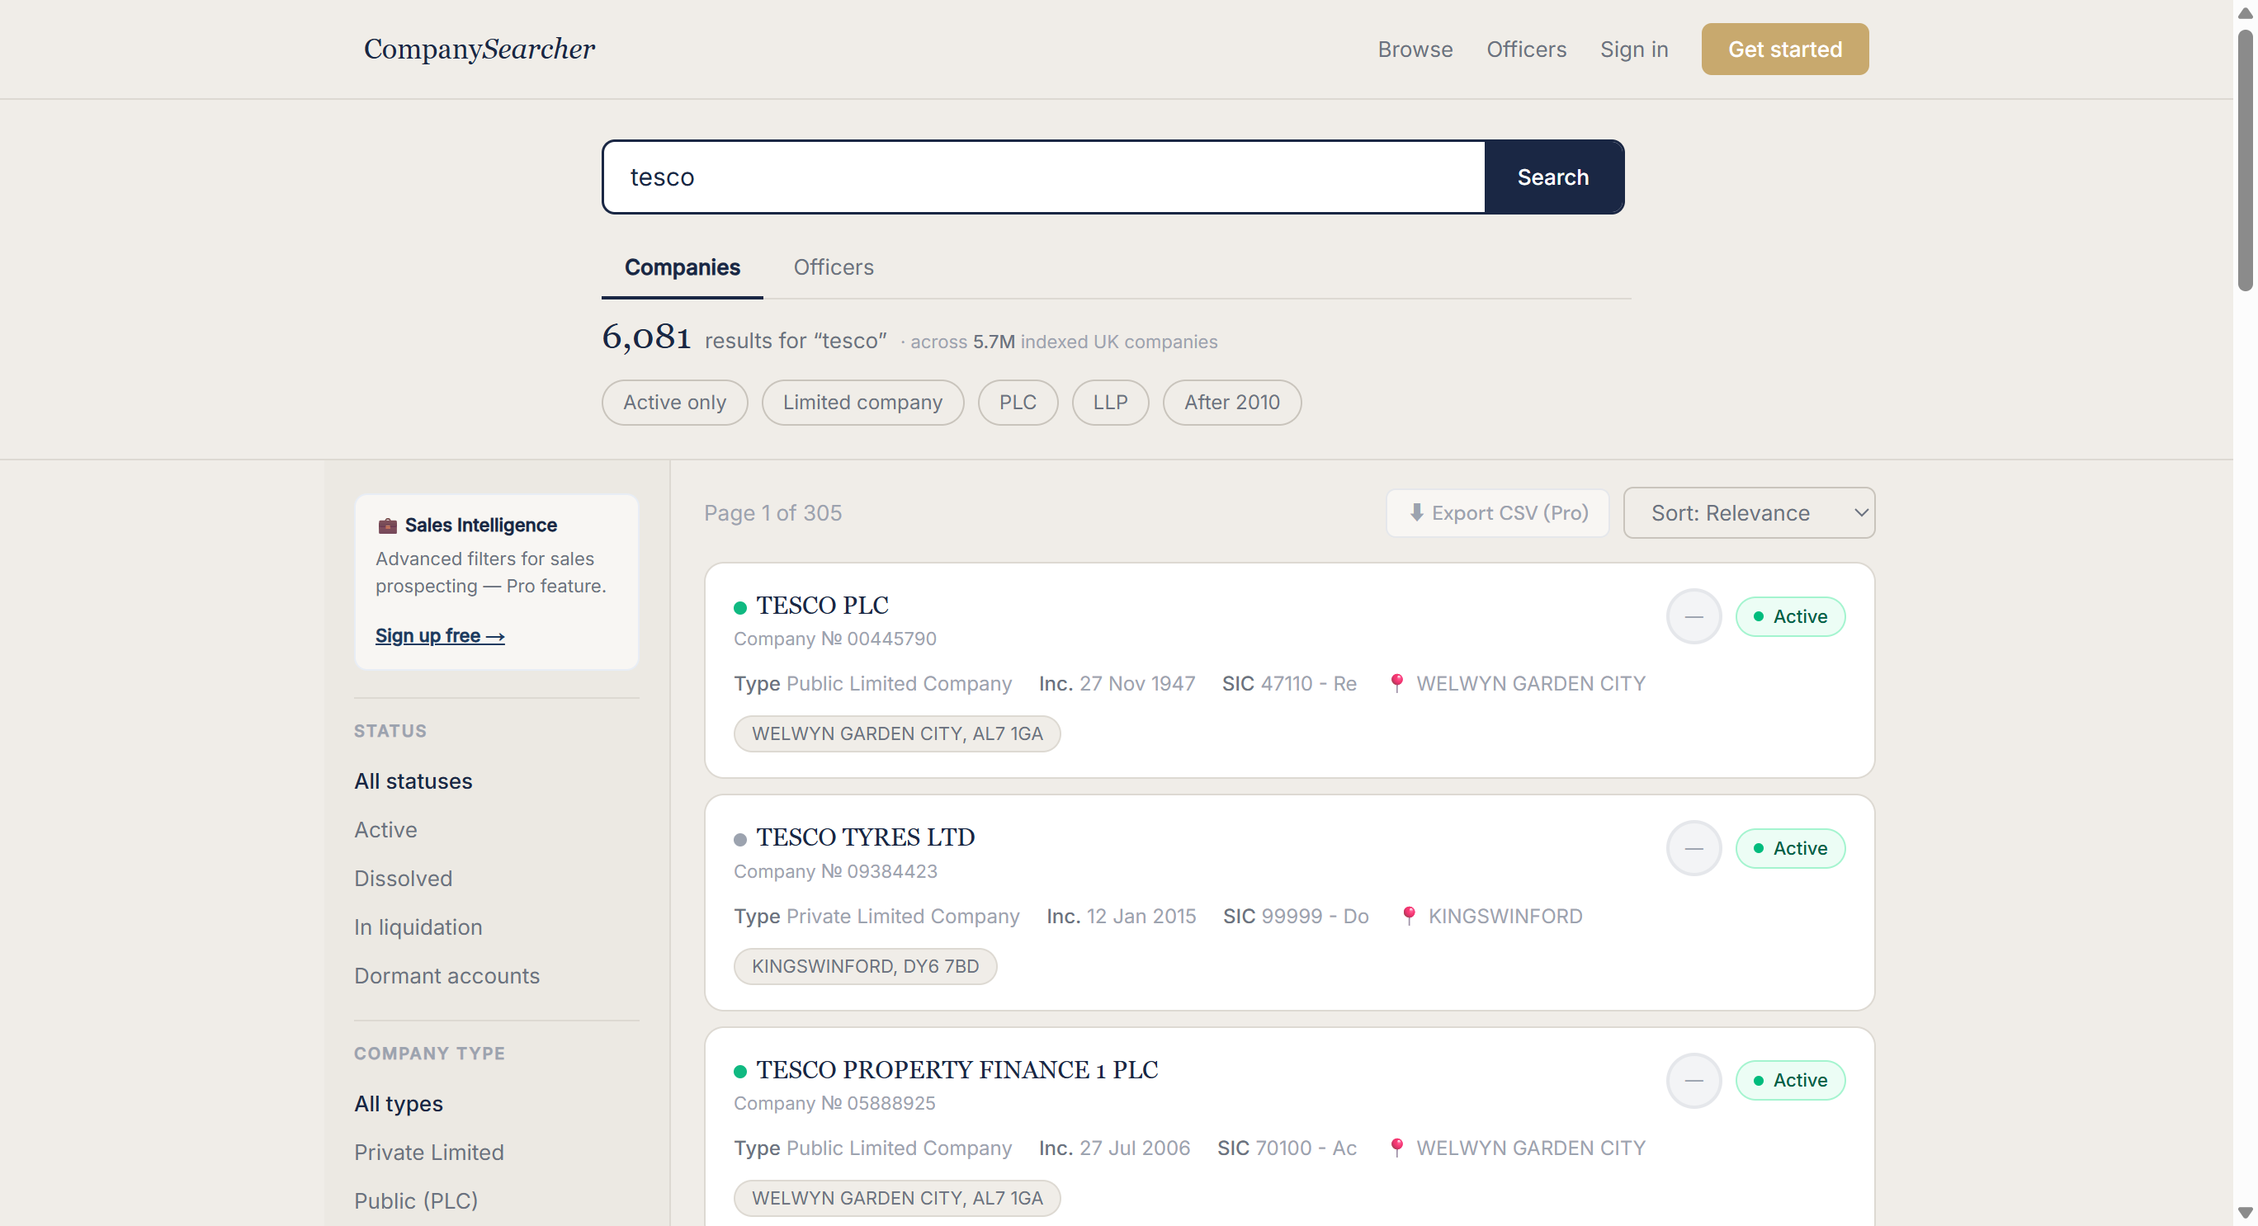Click 'Inc. 27 Nov 1947' text

pyautogui.click(x=1117, y=684)
